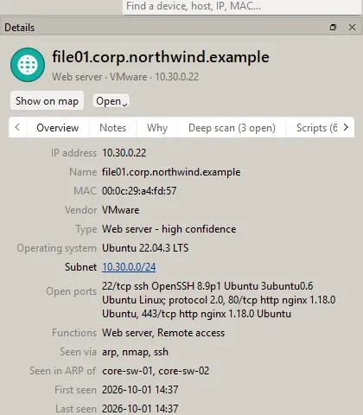Select MAC value 00:0c:29:a4:fd:57

139,191
